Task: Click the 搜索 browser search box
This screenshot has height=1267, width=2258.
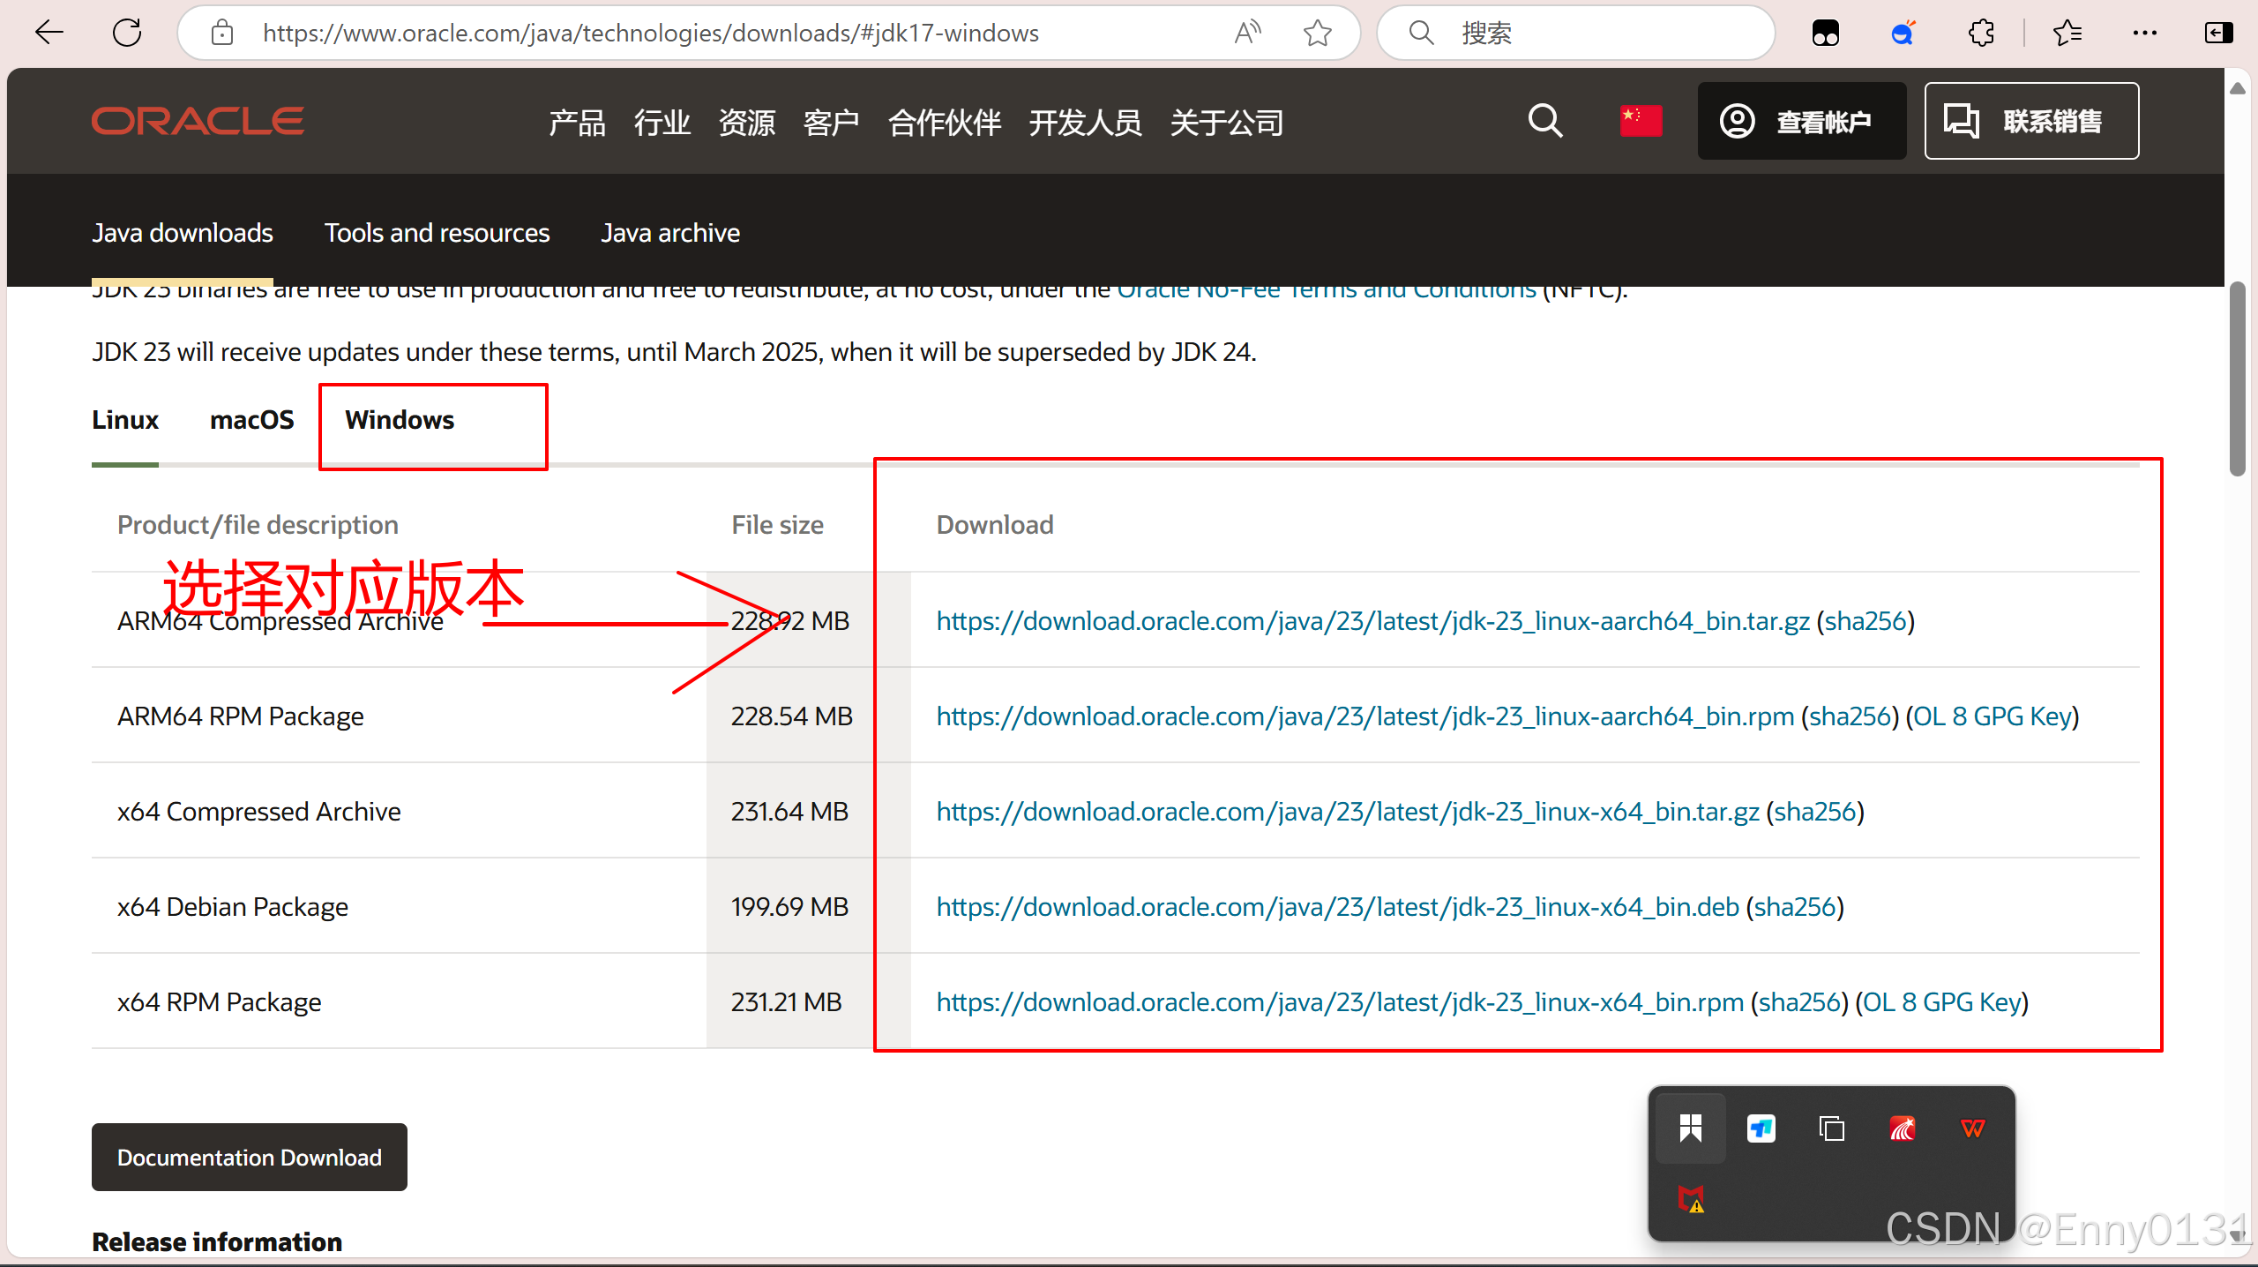Action: tap(1576, 34)
